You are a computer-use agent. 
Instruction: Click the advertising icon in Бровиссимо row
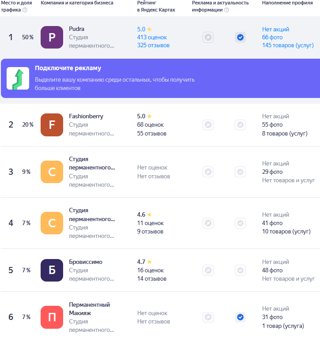coord(208,270)
